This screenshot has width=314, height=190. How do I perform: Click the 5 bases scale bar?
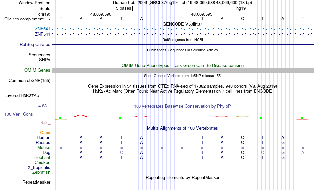[183, 8]
